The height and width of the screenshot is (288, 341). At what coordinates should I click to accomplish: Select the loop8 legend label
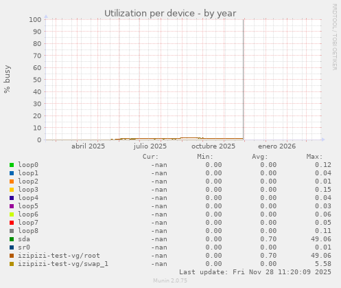click(x=28, y=231)
